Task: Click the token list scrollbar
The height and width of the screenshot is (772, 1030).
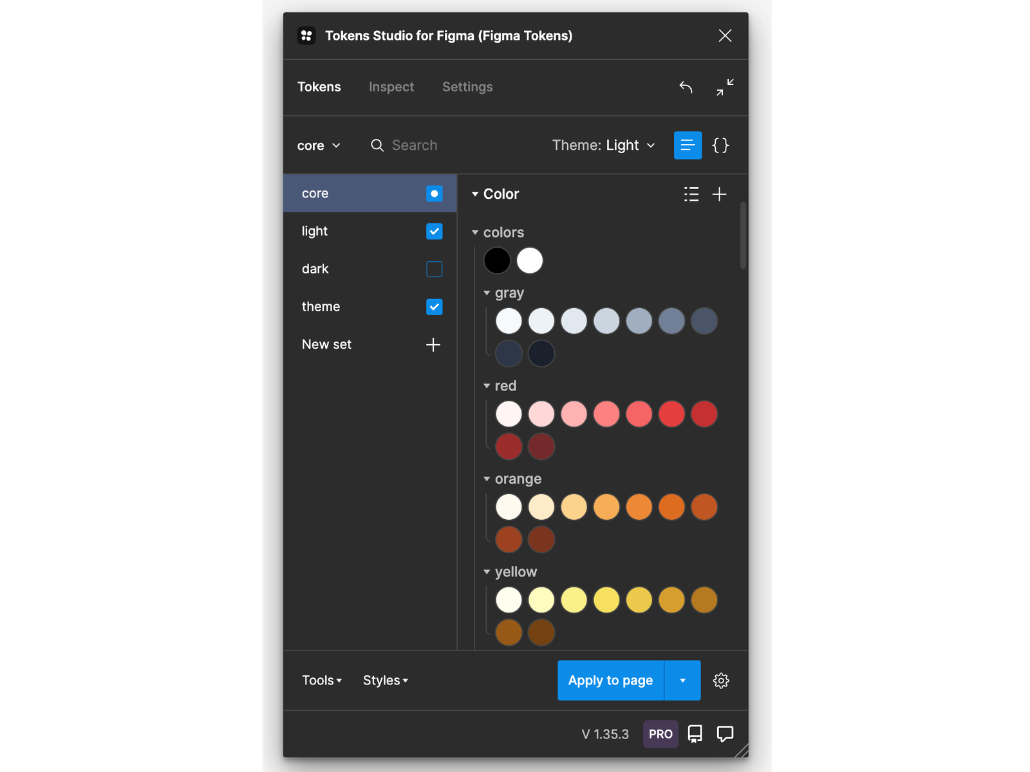Action: pyautogui.click(x=743, y=235)
